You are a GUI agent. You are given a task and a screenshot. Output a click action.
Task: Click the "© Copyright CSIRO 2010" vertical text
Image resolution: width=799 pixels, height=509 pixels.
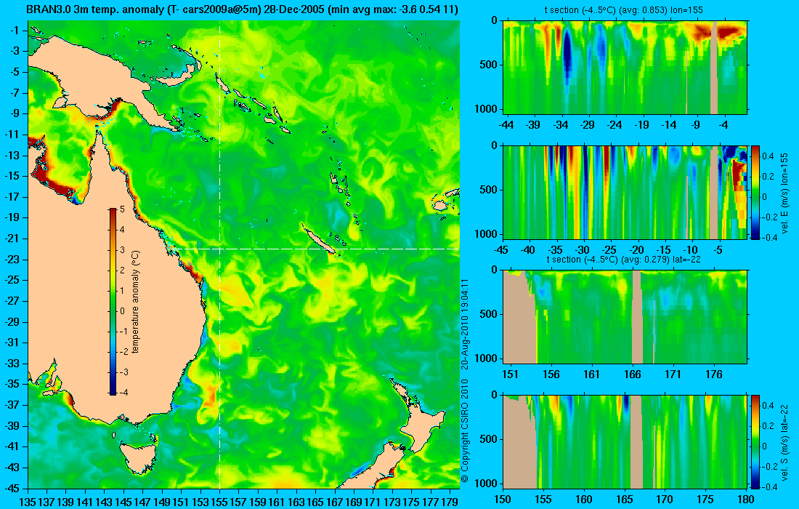(464, 430)
